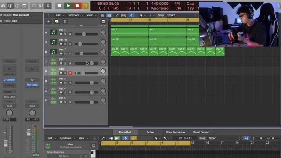Disable record on clap track

[70, 73]
